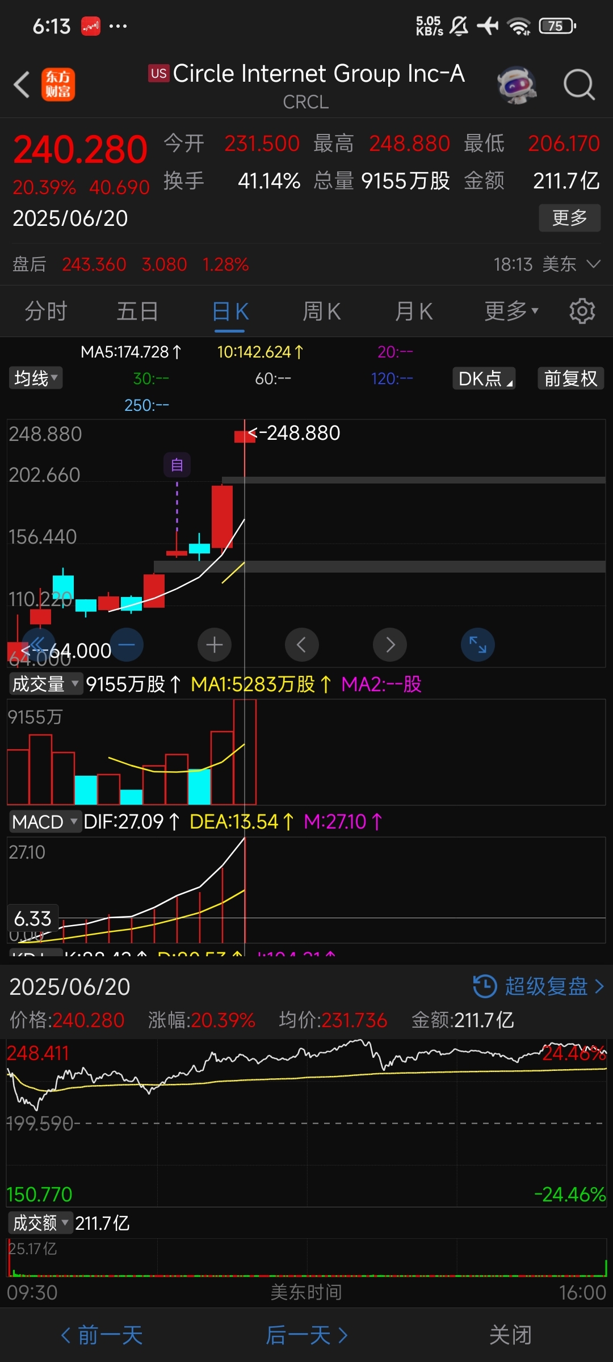The width and height of the screenshot is (613, 1362).
Task: Switch to 分时 tab
Action: (x=46, y=312)
